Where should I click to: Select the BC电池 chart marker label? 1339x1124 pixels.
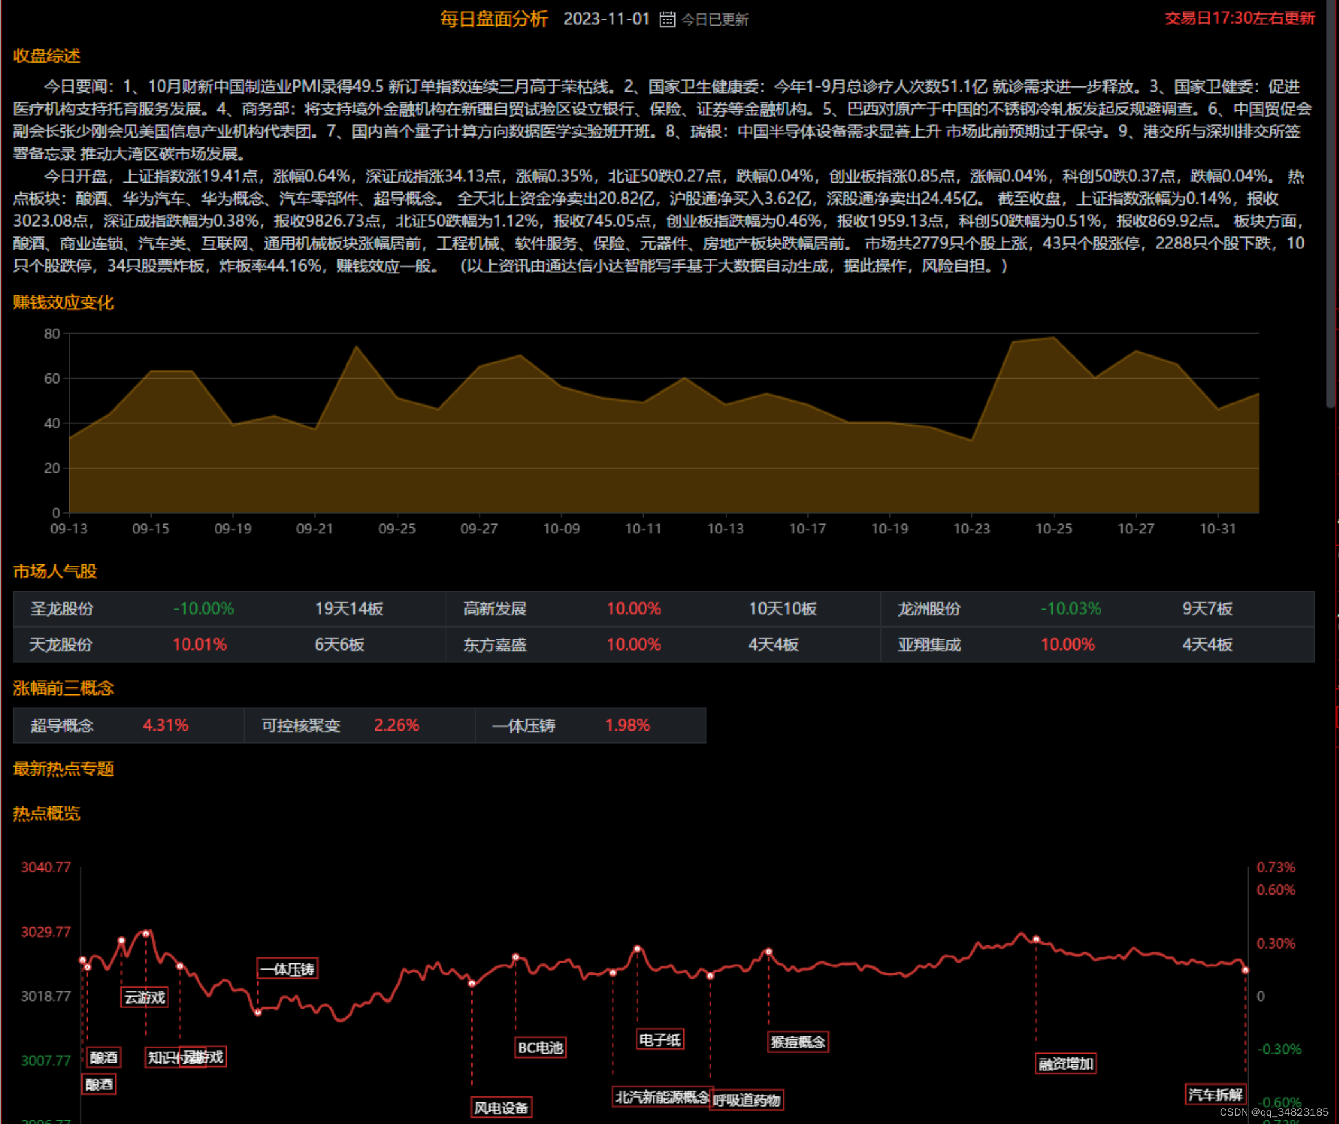tap(540, 1048)
